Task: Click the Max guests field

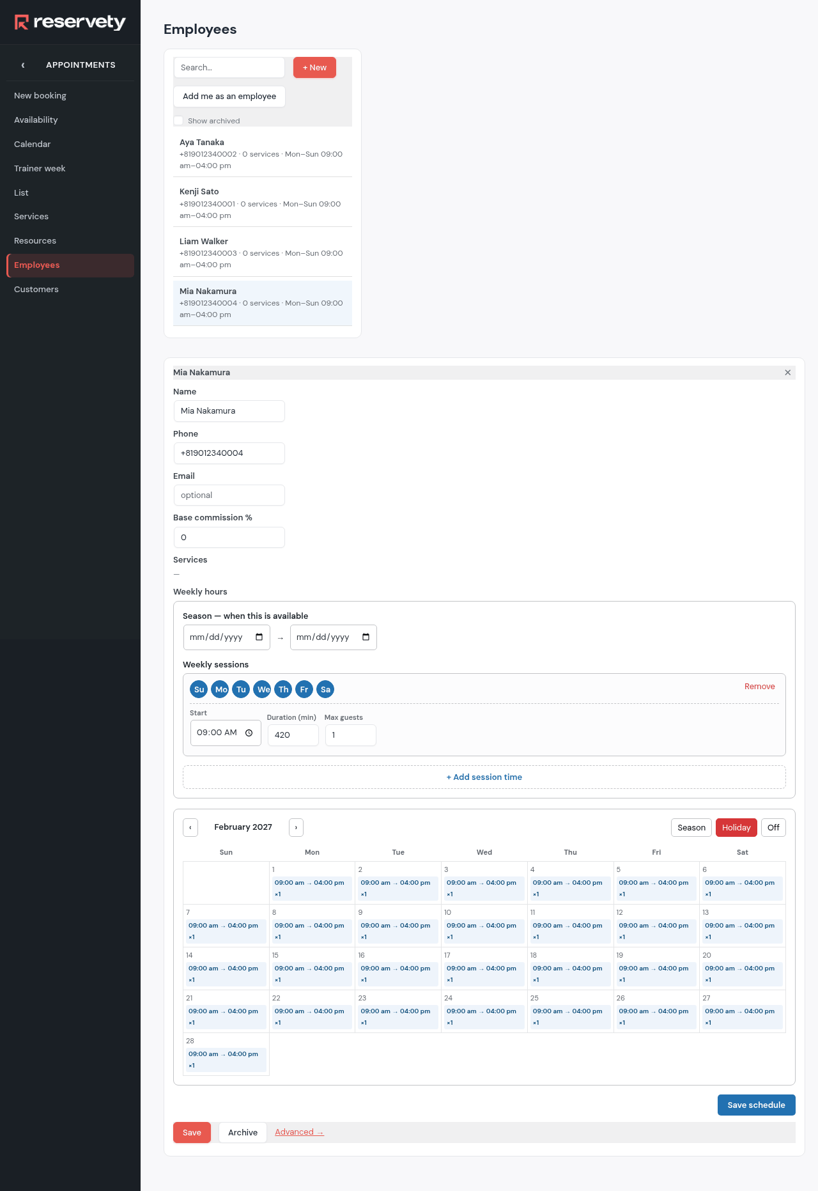Action: (x=351, y=735)
